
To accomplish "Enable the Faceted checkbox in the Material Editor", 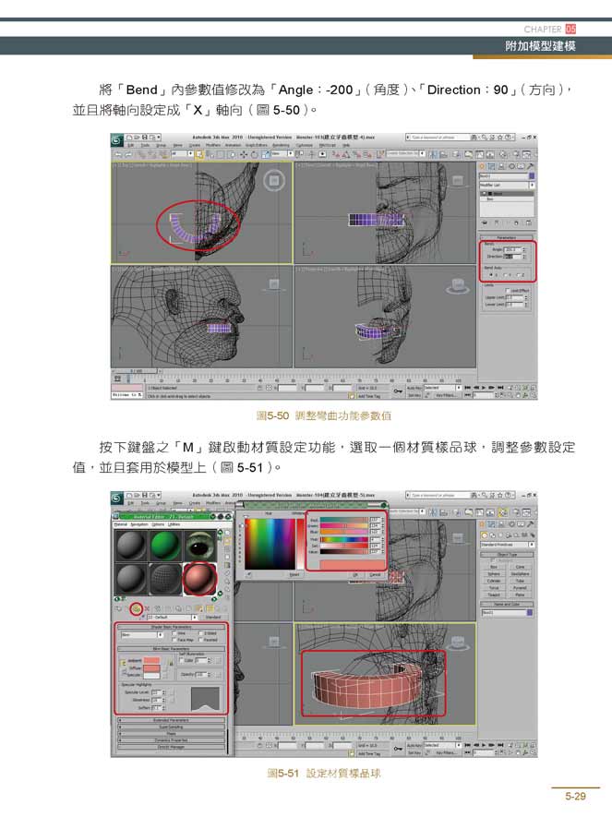I will click(201, 640).
